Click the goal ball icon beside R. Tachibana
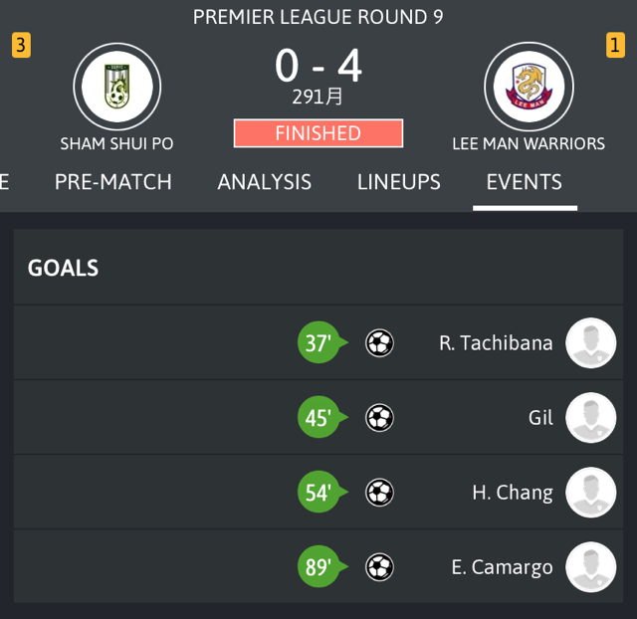 point(379,343)
